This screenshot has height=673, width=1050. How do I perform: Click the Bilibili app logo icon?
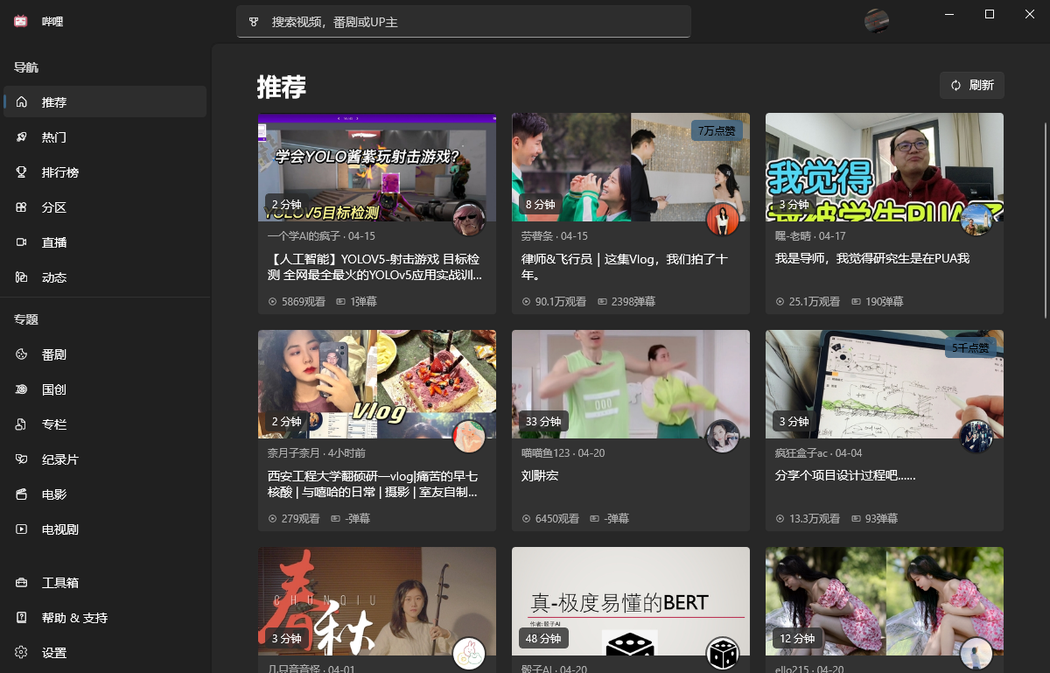coord(21,22)
